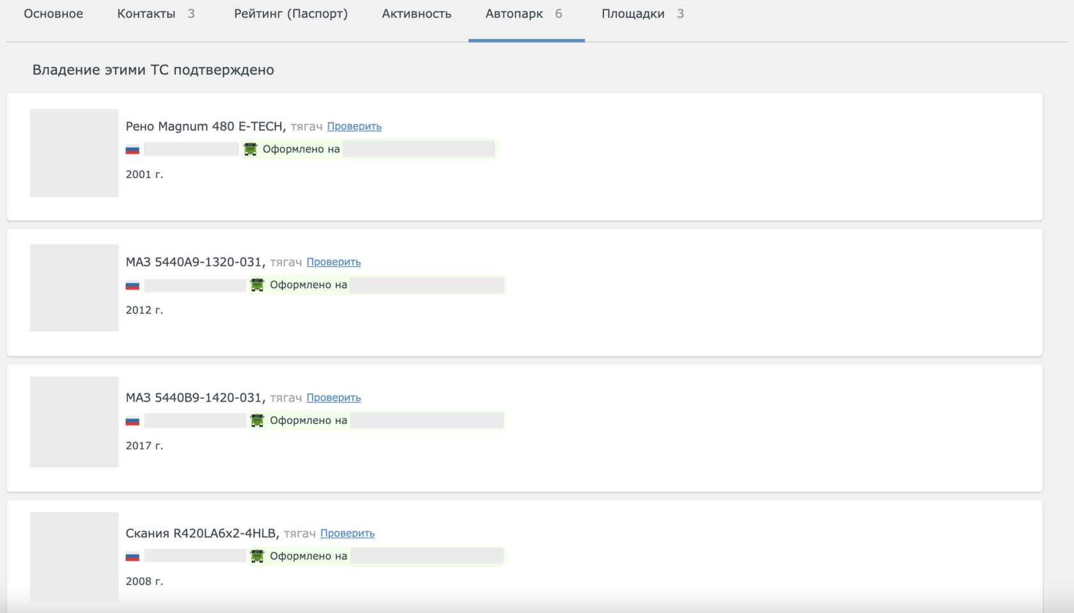The image size is (1074, 613).
Task: Click green truck icon in МАЗ 5440B9 row
Action: pyautogui.click(x=257, y=421)
